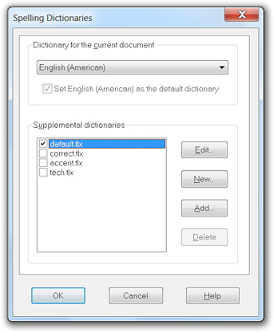Enable the tech.tlx dictionary checkbox
Screen dimensions: 274x333
pos(43,172)
